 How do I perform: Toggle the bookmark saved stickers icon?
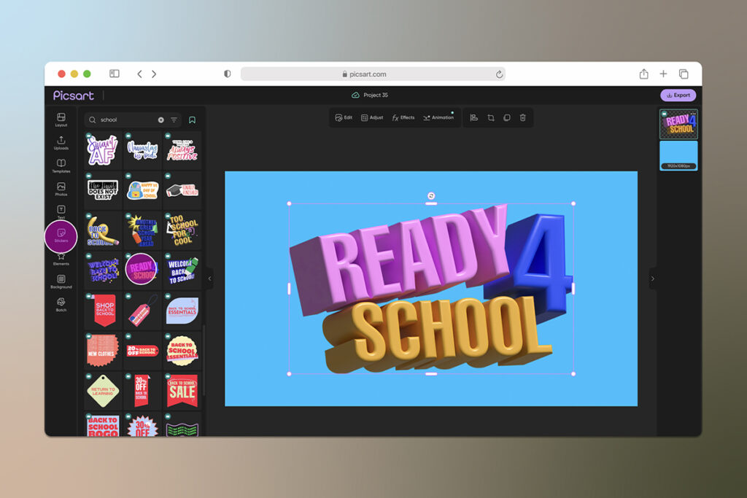(x=192, y=120)
